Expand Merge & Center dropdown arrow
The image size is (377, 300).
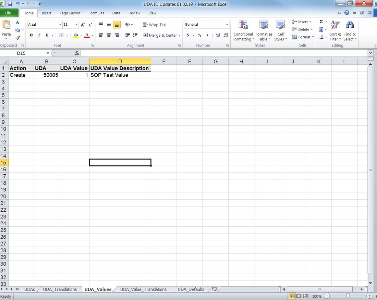click(x=179, y=35)
